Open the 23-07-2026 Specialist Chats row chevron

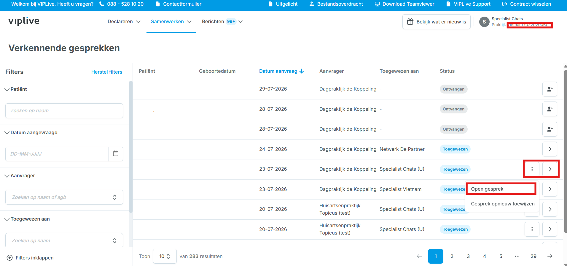[550, 169]
